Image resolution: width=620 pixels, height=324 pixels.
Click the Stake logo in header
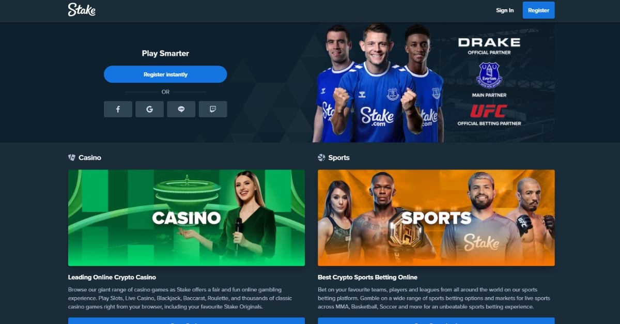(x=82, y=9)
